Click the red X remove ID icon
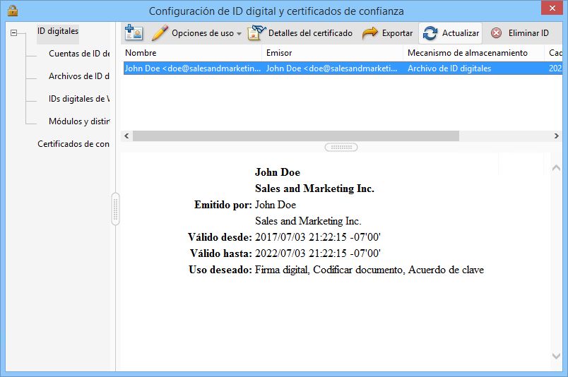The image size is (568, 377). coord(496,33)
